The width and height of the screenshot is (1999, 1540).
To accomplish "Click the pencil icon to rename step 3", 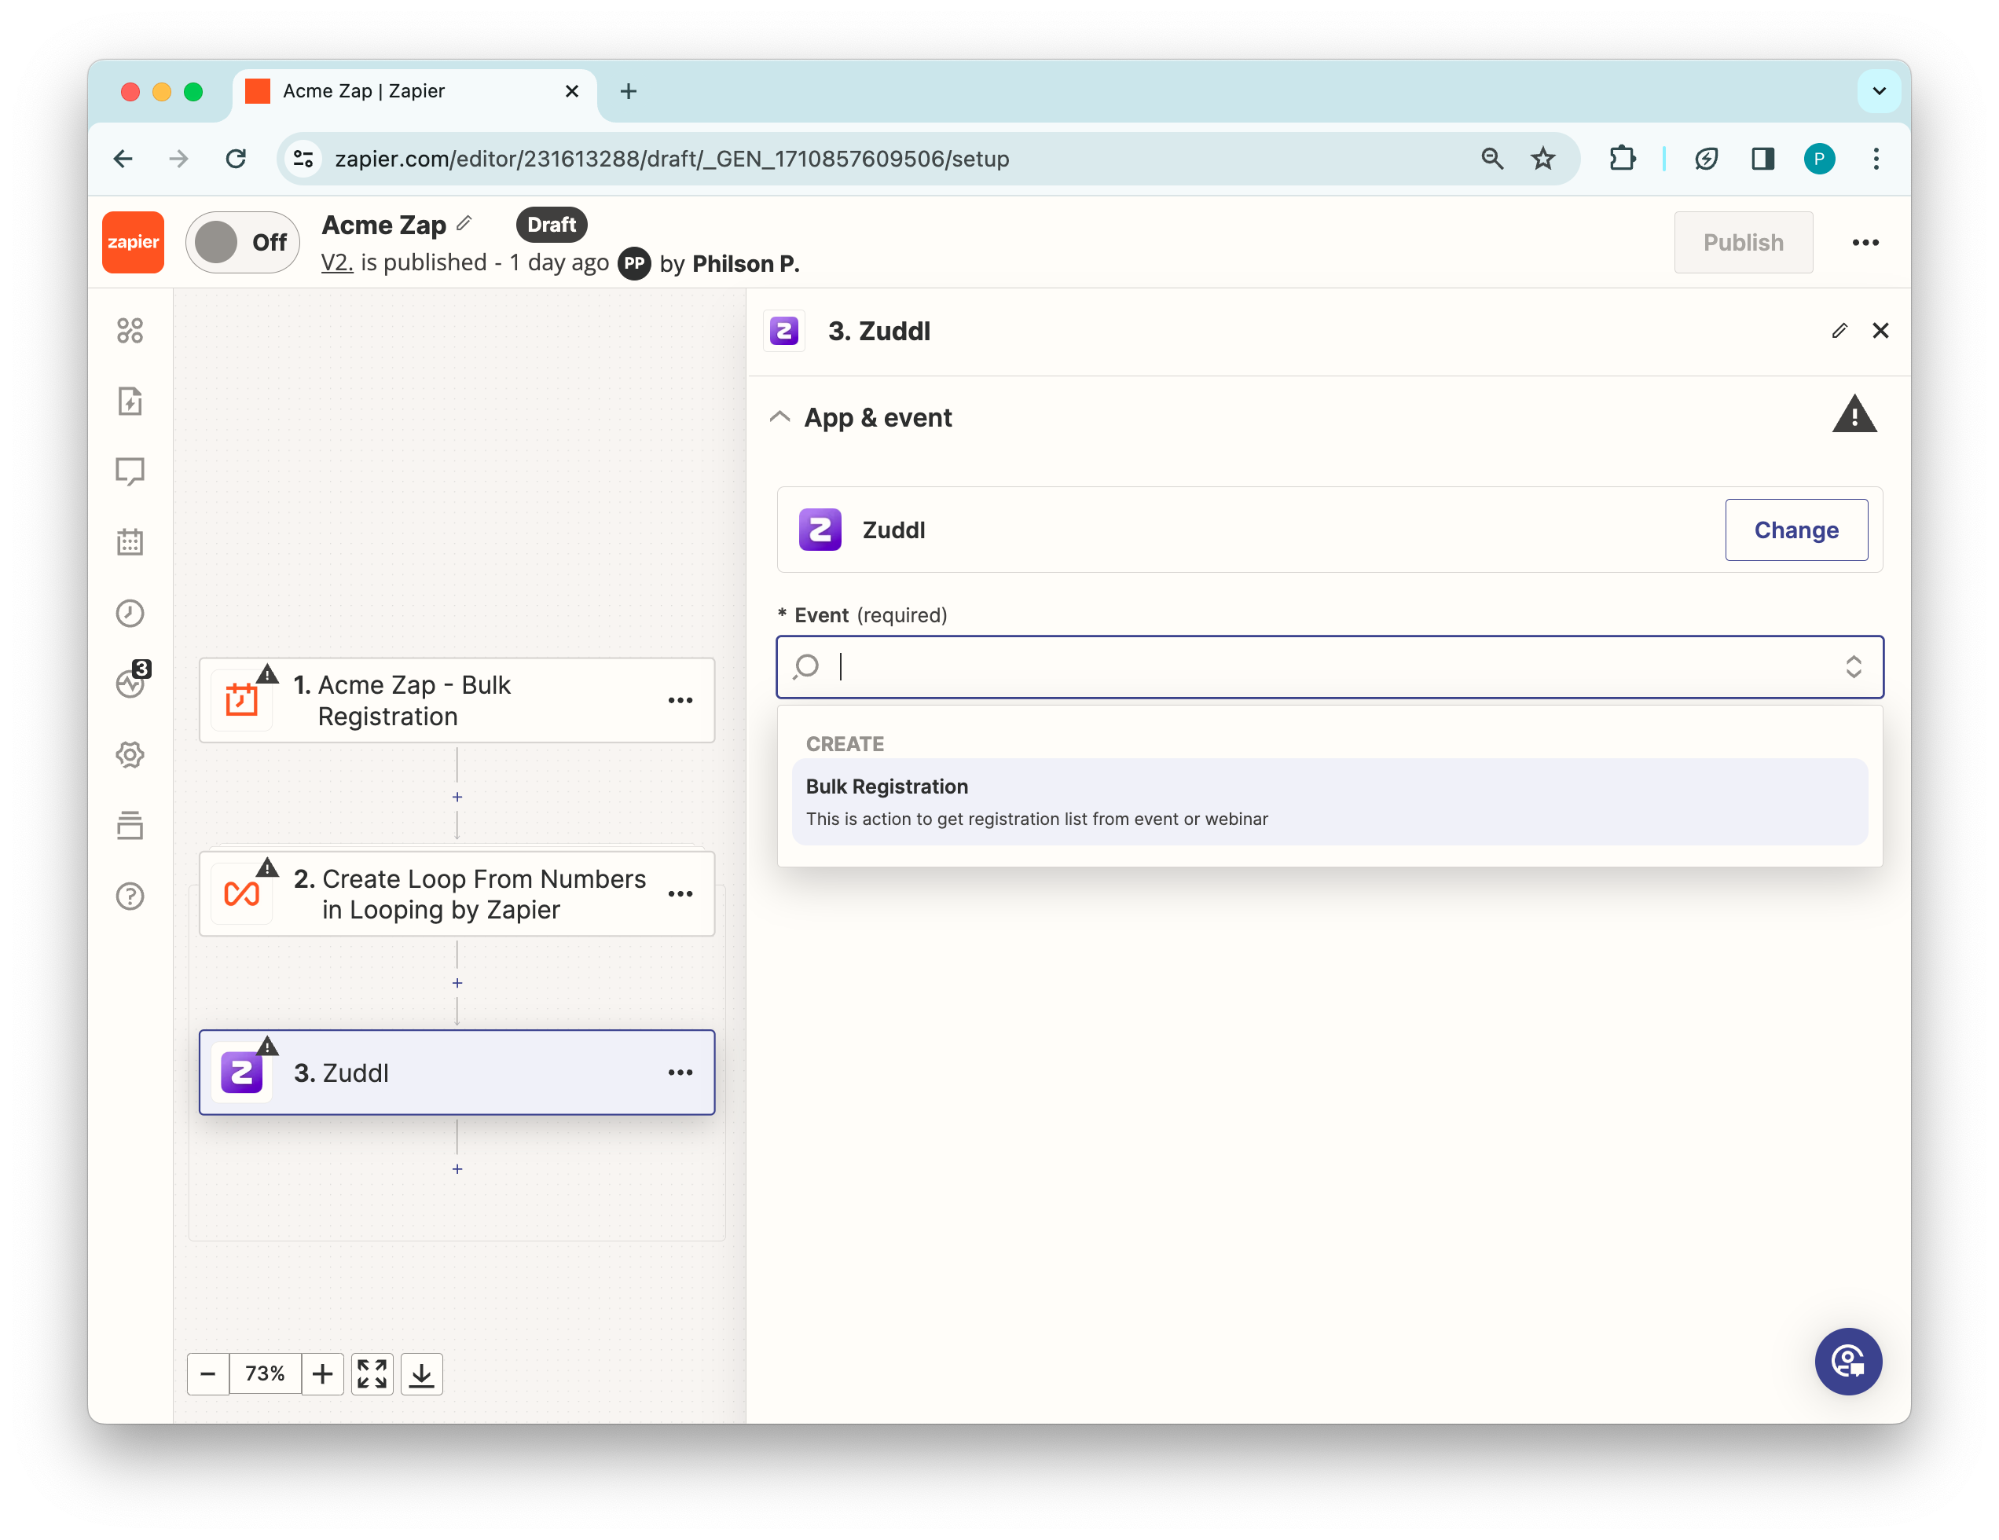I will [1839, 330].
